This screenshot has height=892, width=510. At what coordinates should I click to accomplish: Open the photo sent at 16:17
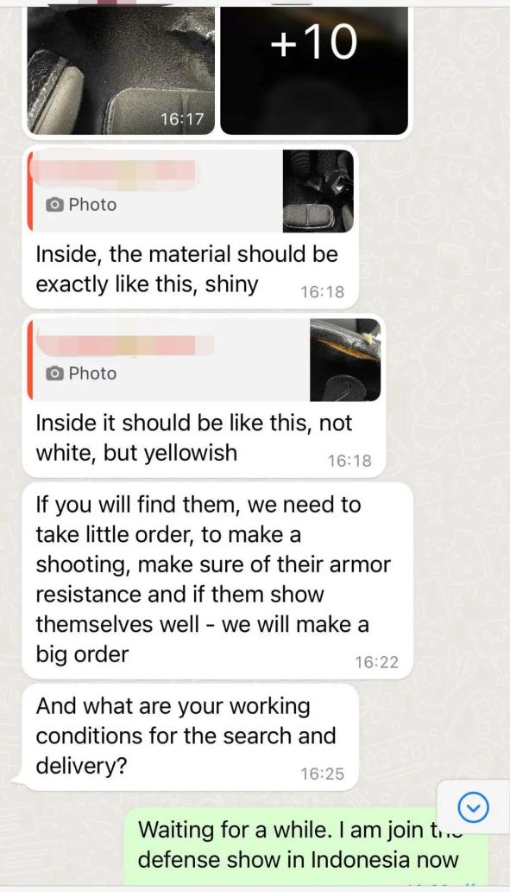pos(121,71)
